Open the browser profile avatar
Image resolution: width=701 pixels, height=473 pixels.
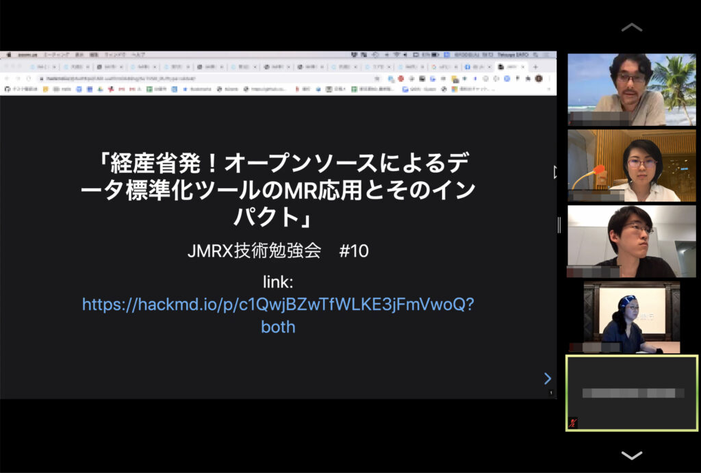pyautogui.click(x=539, y=79)
